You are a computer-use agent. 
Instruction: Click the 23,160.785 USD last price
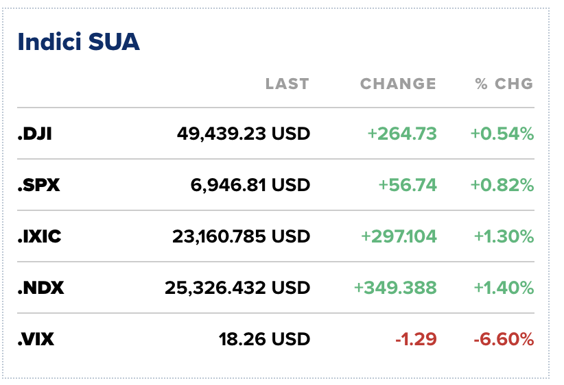click(241, 236)
